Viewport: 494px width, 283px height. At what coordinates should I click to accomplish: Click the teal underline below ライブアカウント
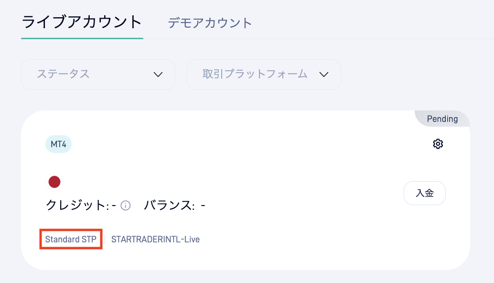82,38
